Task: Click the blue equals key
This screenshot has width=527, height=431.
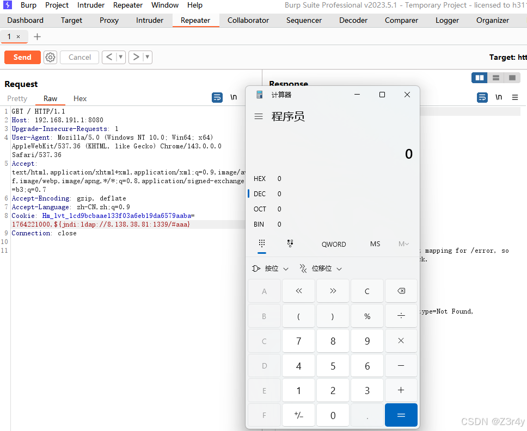Action: [x=401, y=415]
